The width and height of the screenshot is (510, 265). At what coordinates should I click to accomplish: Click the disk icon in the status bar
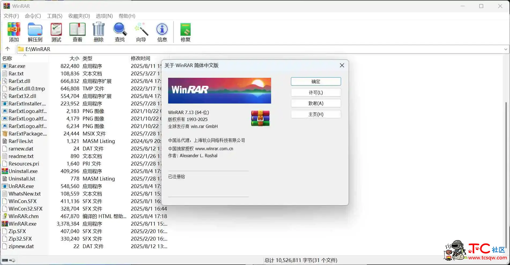coord(5,260)
